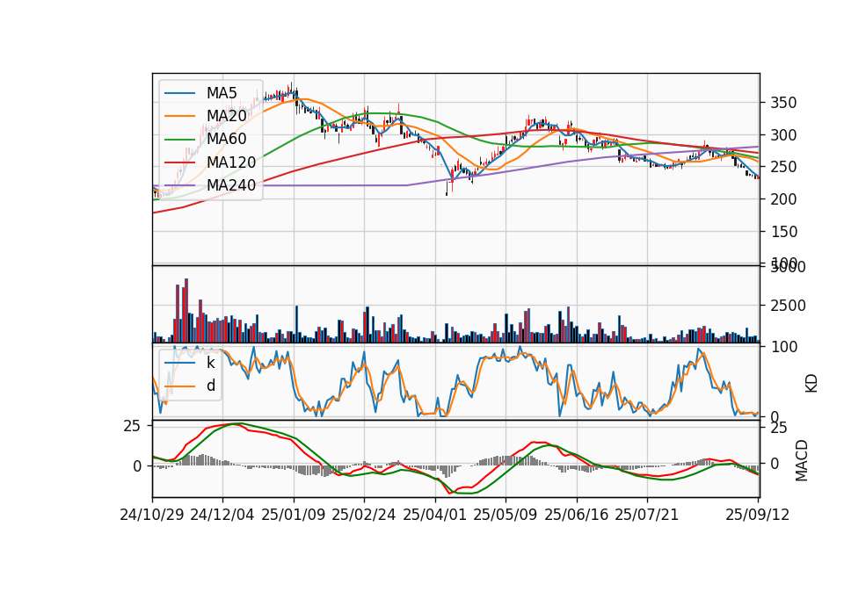Viewport: 844px width, 606px height.
Task: Click the 300 price axis label
Action: [x=783, y=135]
